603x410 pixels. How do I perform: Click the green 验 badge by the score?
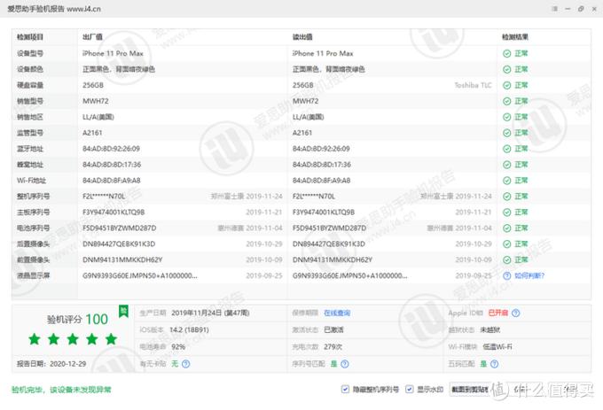pyautogui.click(x=123, y=312)
